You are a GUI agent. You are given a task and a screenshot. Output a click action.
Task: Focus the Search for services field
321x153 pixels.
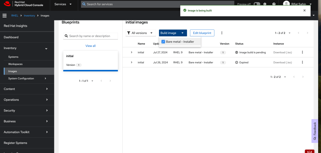157,4
